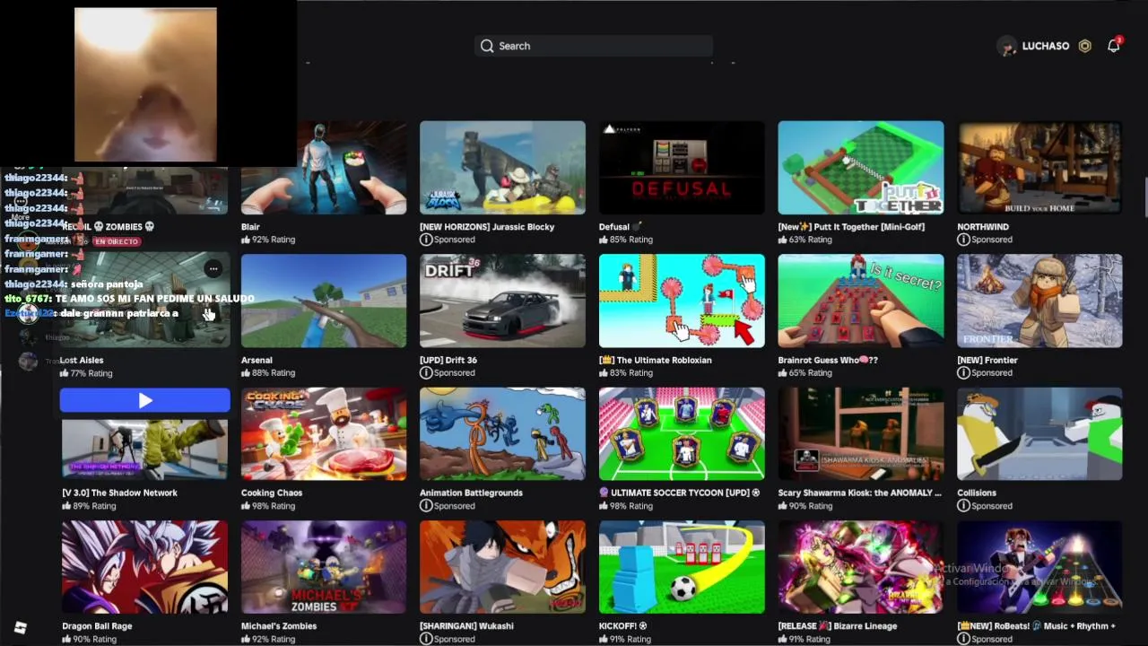This screenshot has height=646, width=1148.
Task: Open the three-dot menu on Lost Aisles card
Action: pyautogui.click(x=213, y=268)
